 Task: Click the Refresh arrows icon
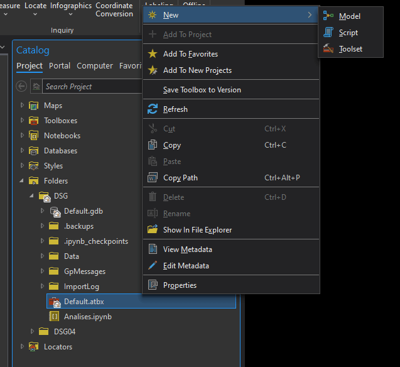153,109
